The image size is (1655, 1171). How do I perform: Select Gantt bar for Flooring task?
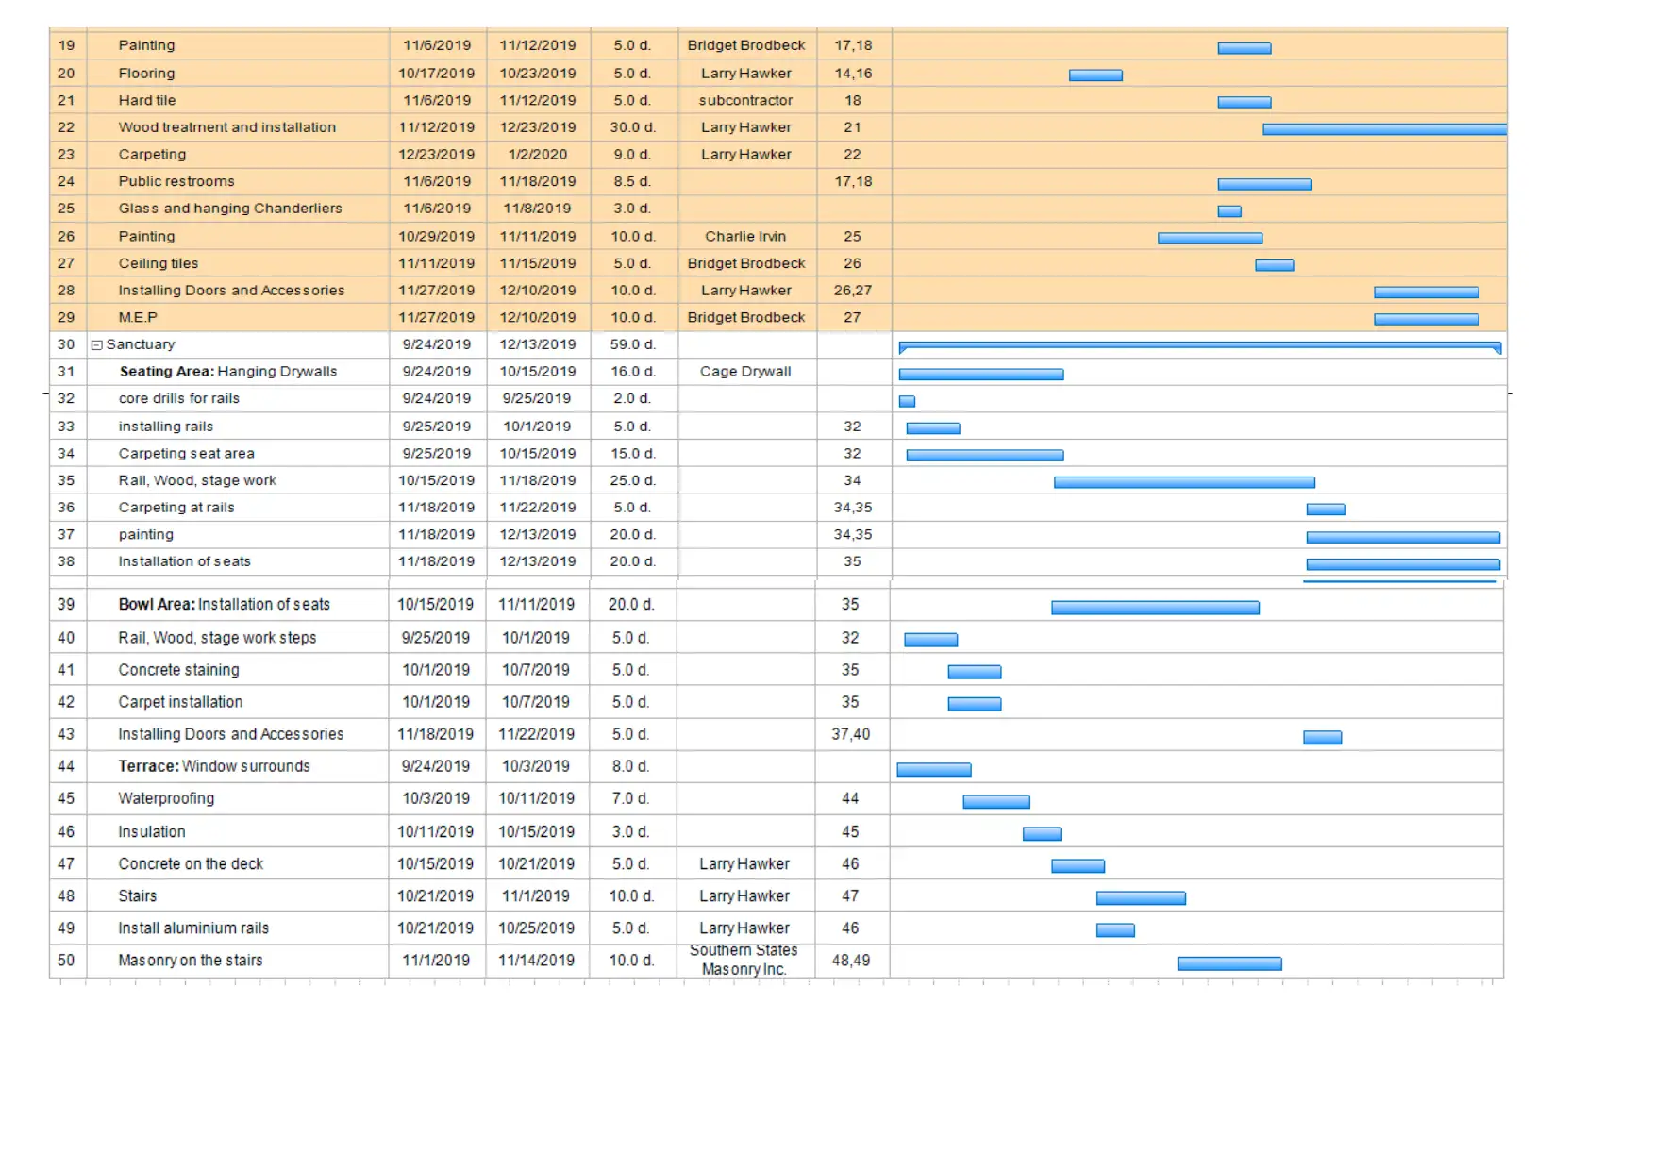[x=1095, y=75]
